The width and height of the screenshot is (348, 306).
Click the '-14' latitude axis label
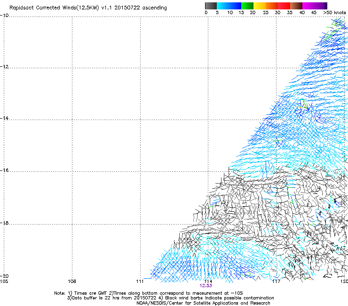point(4,118)
